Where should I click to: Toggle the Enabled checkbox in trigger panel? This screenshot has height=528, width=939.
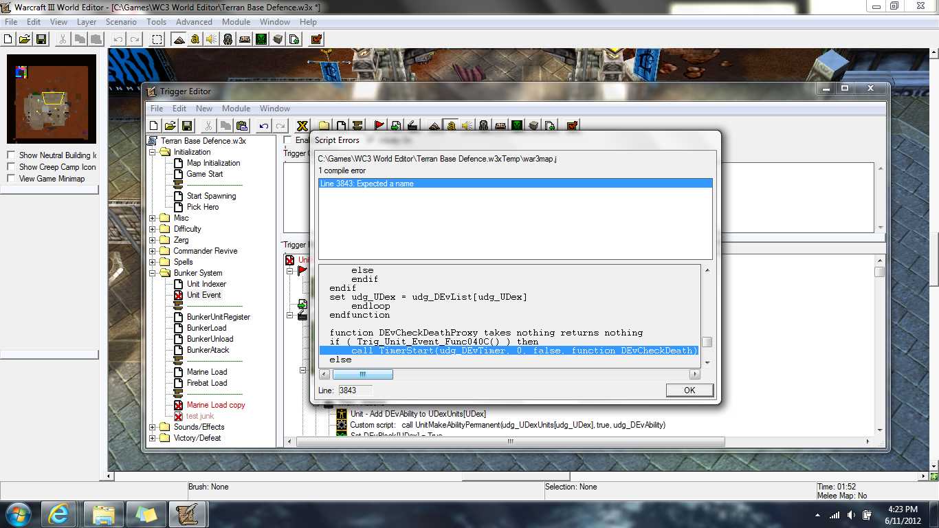pos(288,140)
